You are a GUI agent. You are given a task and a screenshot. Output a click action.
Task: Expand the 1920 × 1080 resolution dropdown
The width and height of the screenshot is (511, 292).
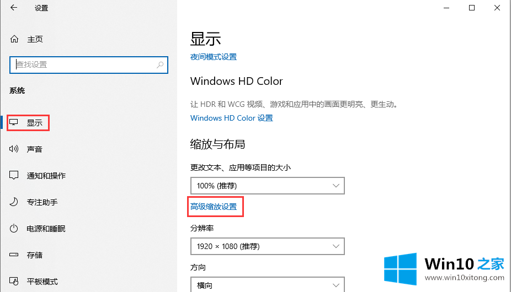click(267, 246)
